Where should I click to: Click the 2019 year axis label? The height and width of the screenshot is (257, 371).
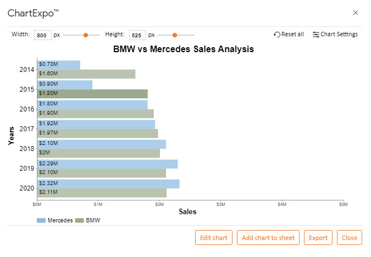pos(27,169)
